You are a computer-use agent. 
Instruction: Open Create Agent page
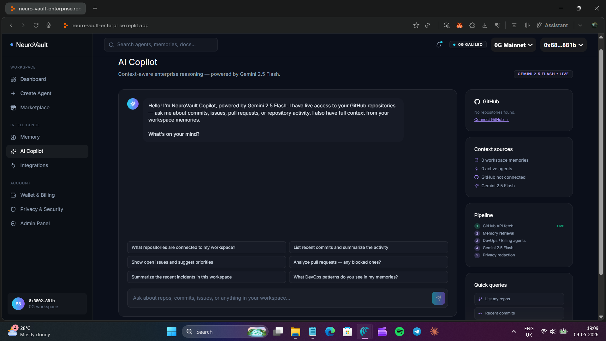[47, 93]
